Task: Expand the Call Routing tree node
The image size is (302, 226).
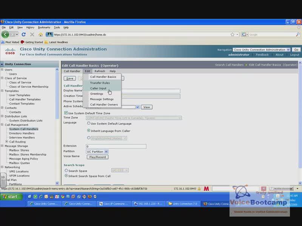Action: [6, 142]
